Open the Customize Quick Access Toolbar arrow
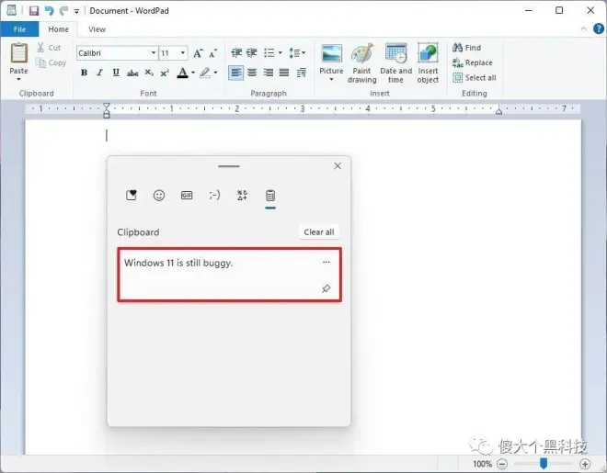 click(76, 12)
